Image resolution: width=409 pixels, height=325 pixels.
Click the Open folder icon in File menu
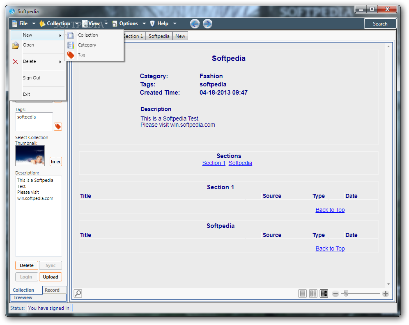click(x=15, y=45)
